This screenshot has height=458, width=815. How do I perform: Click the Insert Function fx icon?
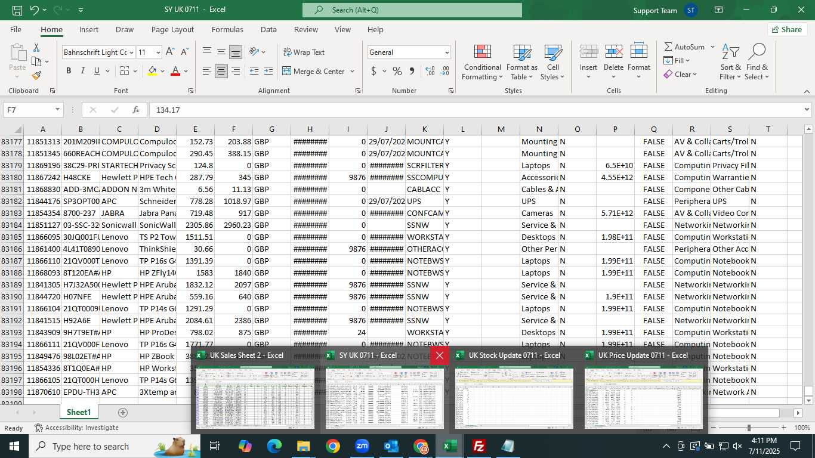click(x=136, y=110)
